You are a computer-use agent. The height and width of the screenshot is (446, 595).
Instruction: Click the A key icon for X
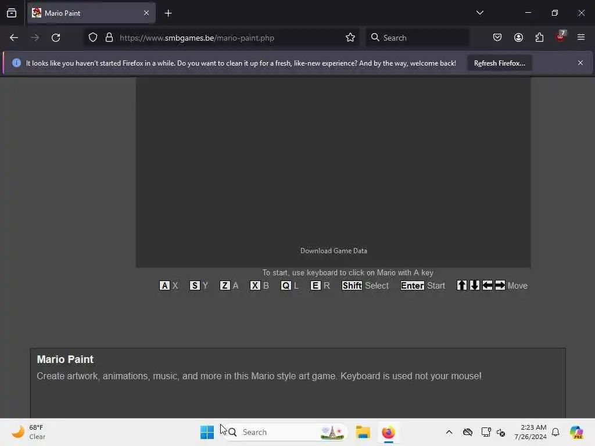click(164, 286)
